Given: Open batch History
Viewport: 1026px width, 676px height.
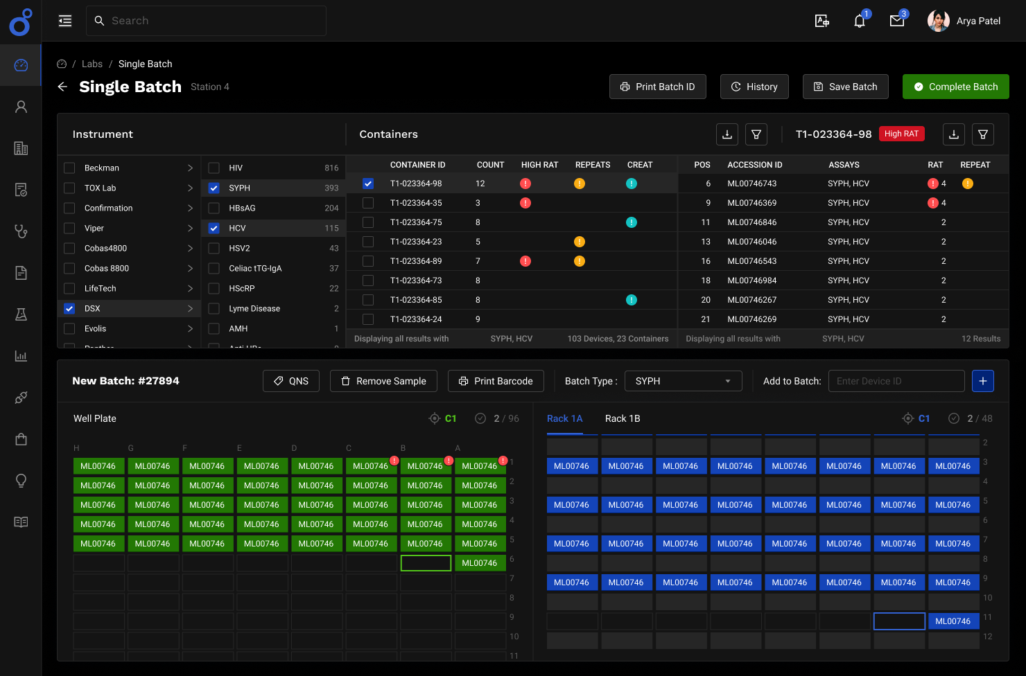Looking at the screenshot, I should point(754,87).
